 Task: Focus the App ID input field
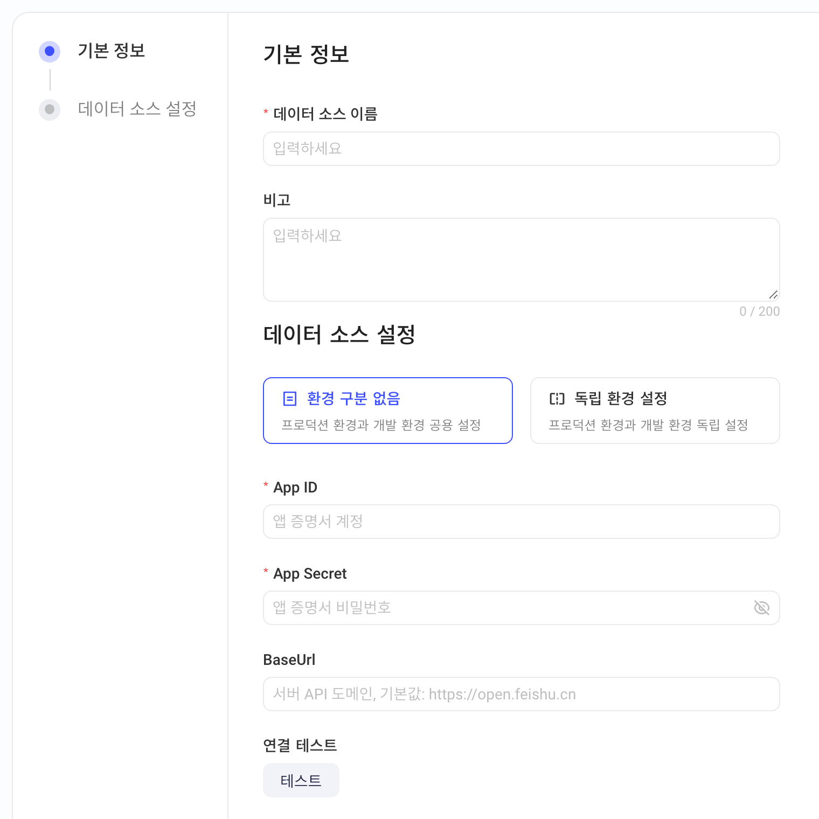pyautogui.click(x=522, y=522)
